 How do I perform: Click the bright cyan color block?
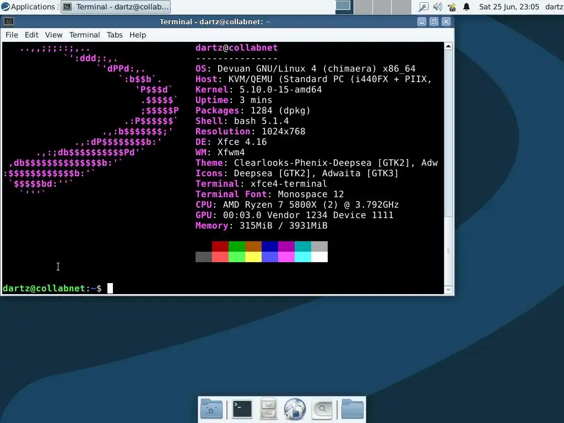coord(303,257)
